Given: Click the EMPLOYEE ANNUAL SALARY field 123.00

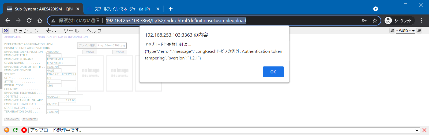Looking at the screenshot, I should [x=61, y=100].
